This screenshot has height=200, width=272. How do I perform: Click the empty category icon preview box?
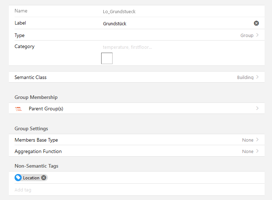click(107, 58)
